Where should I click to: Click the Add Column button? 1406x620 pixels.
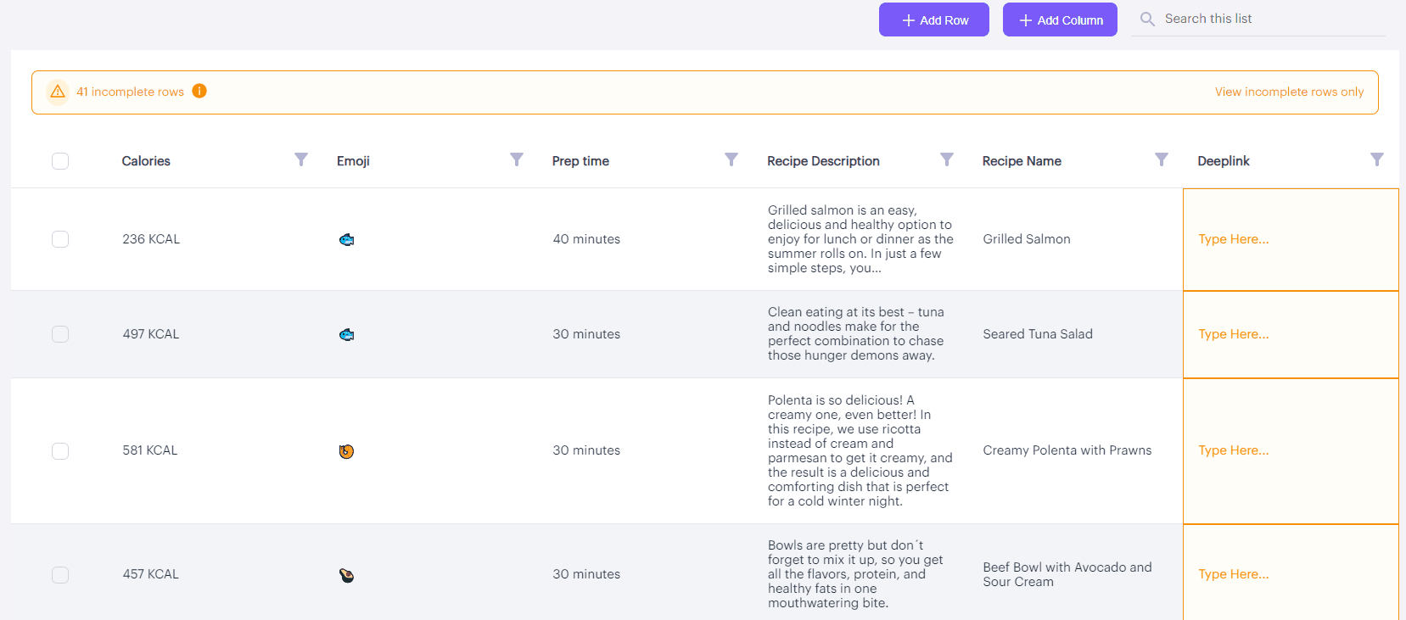[1061, 20]
